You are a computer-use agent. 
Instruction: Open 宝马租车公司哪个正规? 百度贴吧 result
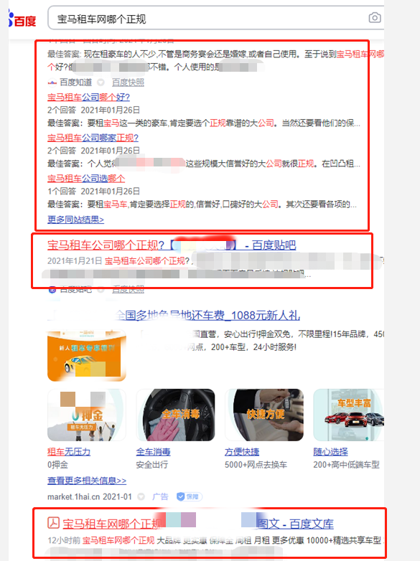(x=172, y=245)
